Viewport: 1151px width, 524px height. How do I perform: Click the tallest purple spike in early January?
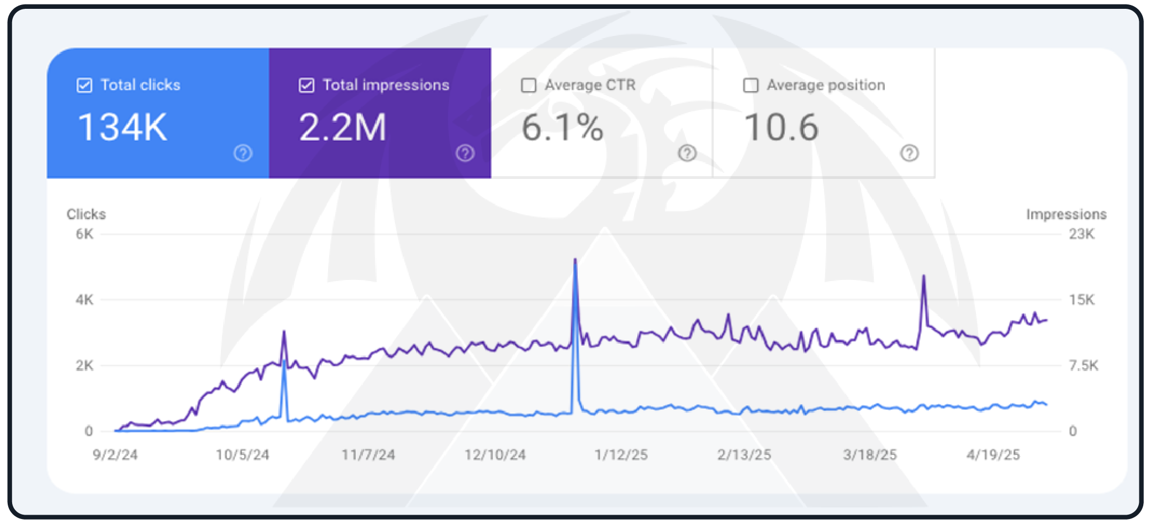pyautogui.click(x=575, y=261)
